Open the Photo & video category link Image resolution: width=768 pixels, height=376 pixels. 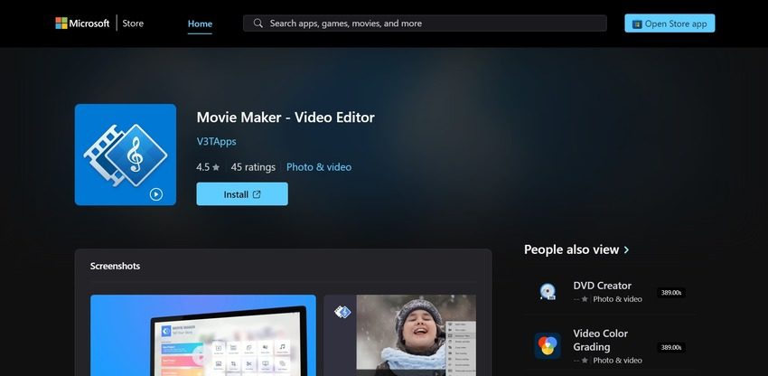[319, 167]
